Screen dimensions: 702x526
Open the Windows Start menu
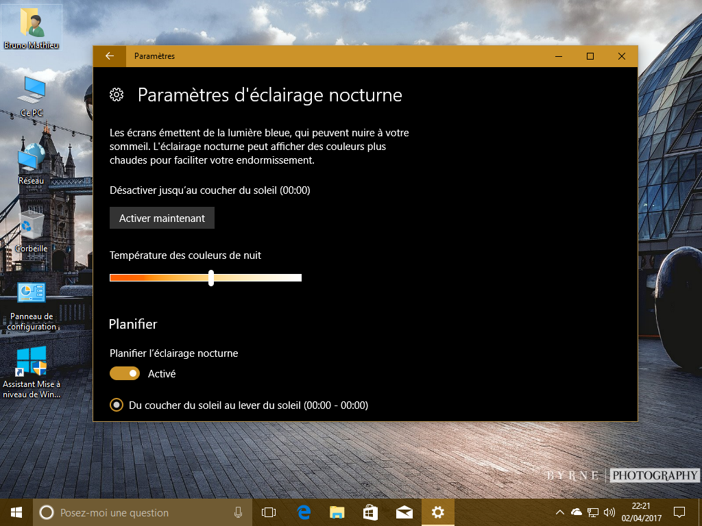coord(16,512)
